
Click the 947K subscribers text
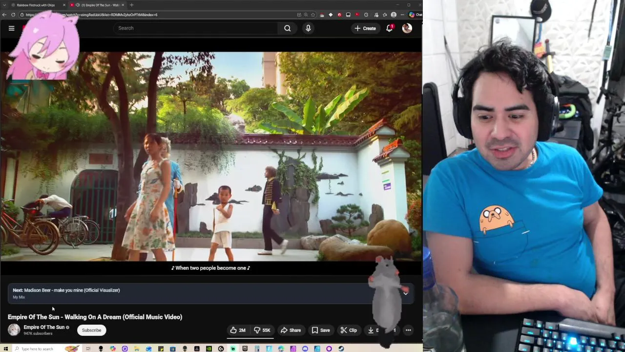38,333
